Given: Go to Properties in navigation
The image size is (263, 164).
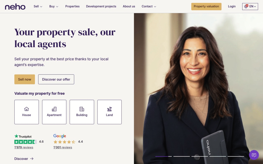Looking at the screenshot, I should tap(72, 6).
